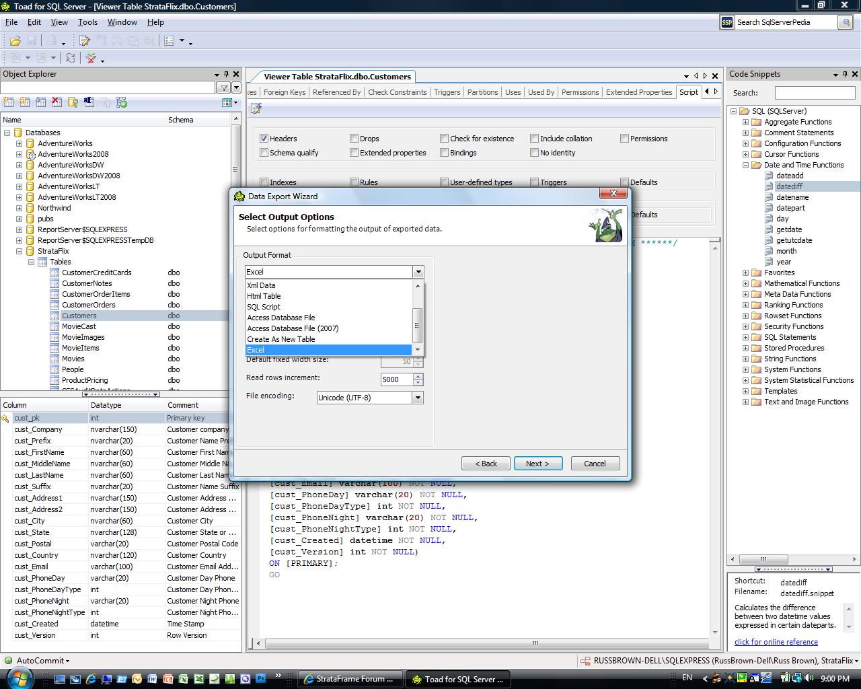Enable the Schema qualify checkbox

pos(264,153)
